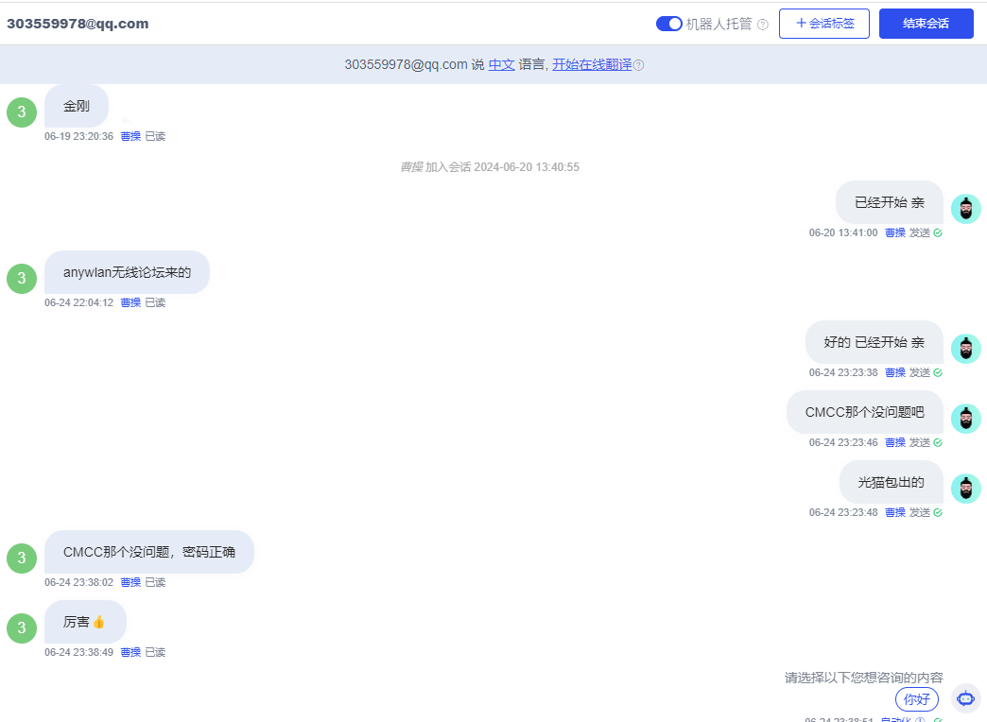Select the CMCC那个没问题，密码正确 bubble
Viewport: 987px width, 722px height.
(x=149, y=551)
